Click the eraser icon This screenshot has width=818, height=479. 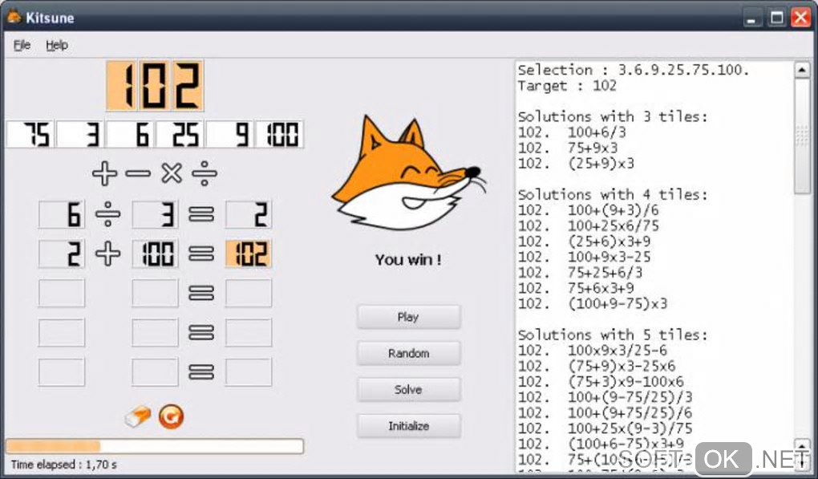tap(138, 416)
